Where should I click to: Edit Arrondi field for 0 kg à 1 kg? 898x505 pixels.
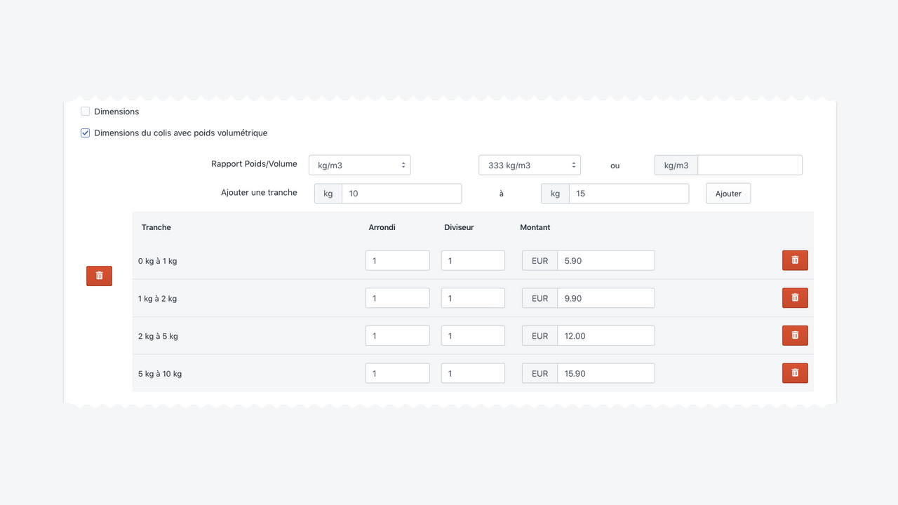click(397, 260)
